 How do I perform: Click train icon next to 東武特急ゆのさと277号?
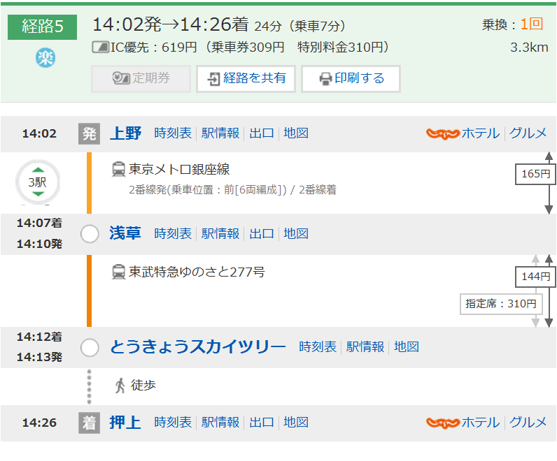[x=118, y=272]
